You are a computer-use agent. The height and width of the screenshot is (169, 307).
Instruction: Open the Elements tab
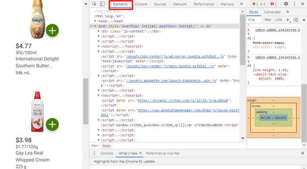(x=120, y=4)
